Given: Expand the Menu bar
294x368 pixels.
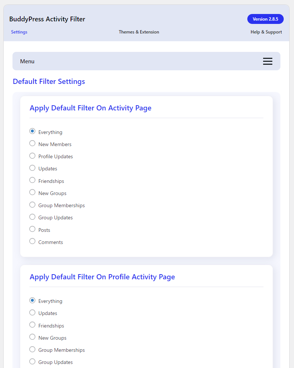Looking at the screenshot, I should coord(146,61).
